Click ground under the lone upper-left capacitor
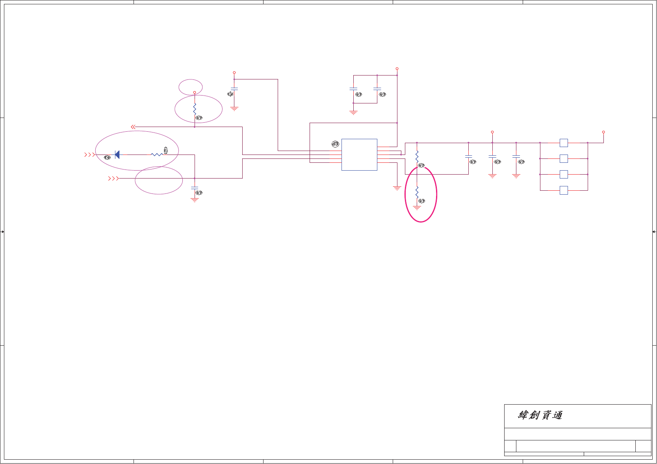Image resolution: width=657 pixels, height=464 pixels. coord(234,109)
